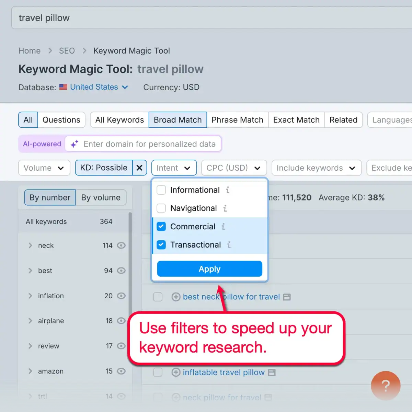Expand the inflation keyword group

[30, 296]
